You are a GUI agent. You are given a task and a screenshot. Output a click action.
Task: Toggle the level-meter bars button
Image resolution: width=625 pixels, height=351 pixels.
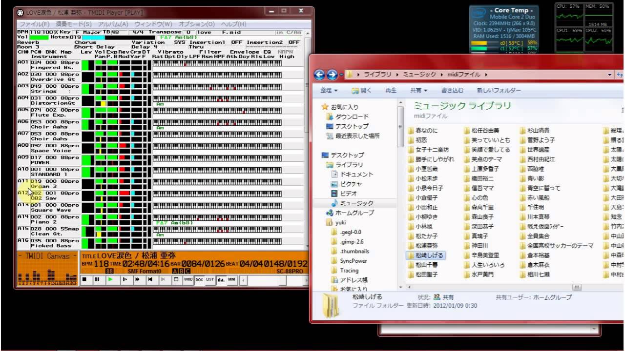click(221, 279)
